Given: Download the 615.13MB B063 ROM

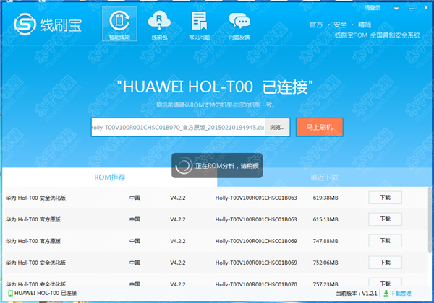Looking at the screenshot, I should 385,219.
